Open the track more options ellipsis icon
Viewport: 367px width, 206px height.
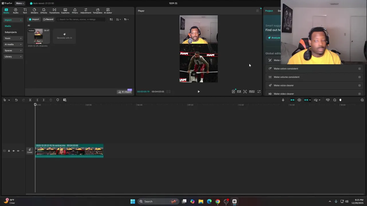[x=23, y=151]
